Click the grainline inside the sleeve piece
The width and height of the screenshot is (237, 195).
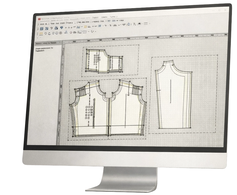[x=171, y=91]
